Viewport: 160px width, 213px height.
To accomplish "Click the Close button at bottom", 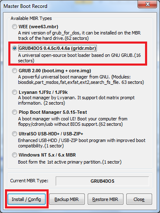I will pyautogui.click(x=139, y=199).
